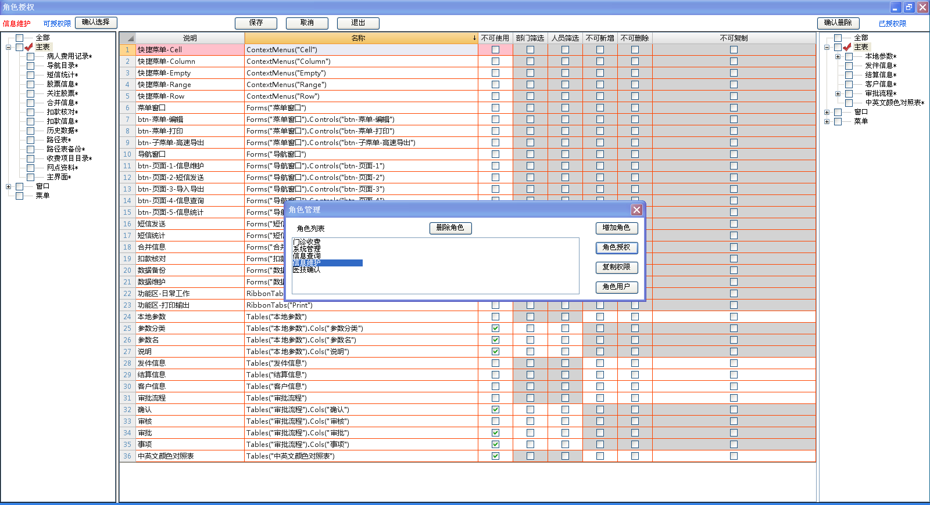Select 收费项目目录 in left tree
Screen dimensions: 930x505
[69, 158]
